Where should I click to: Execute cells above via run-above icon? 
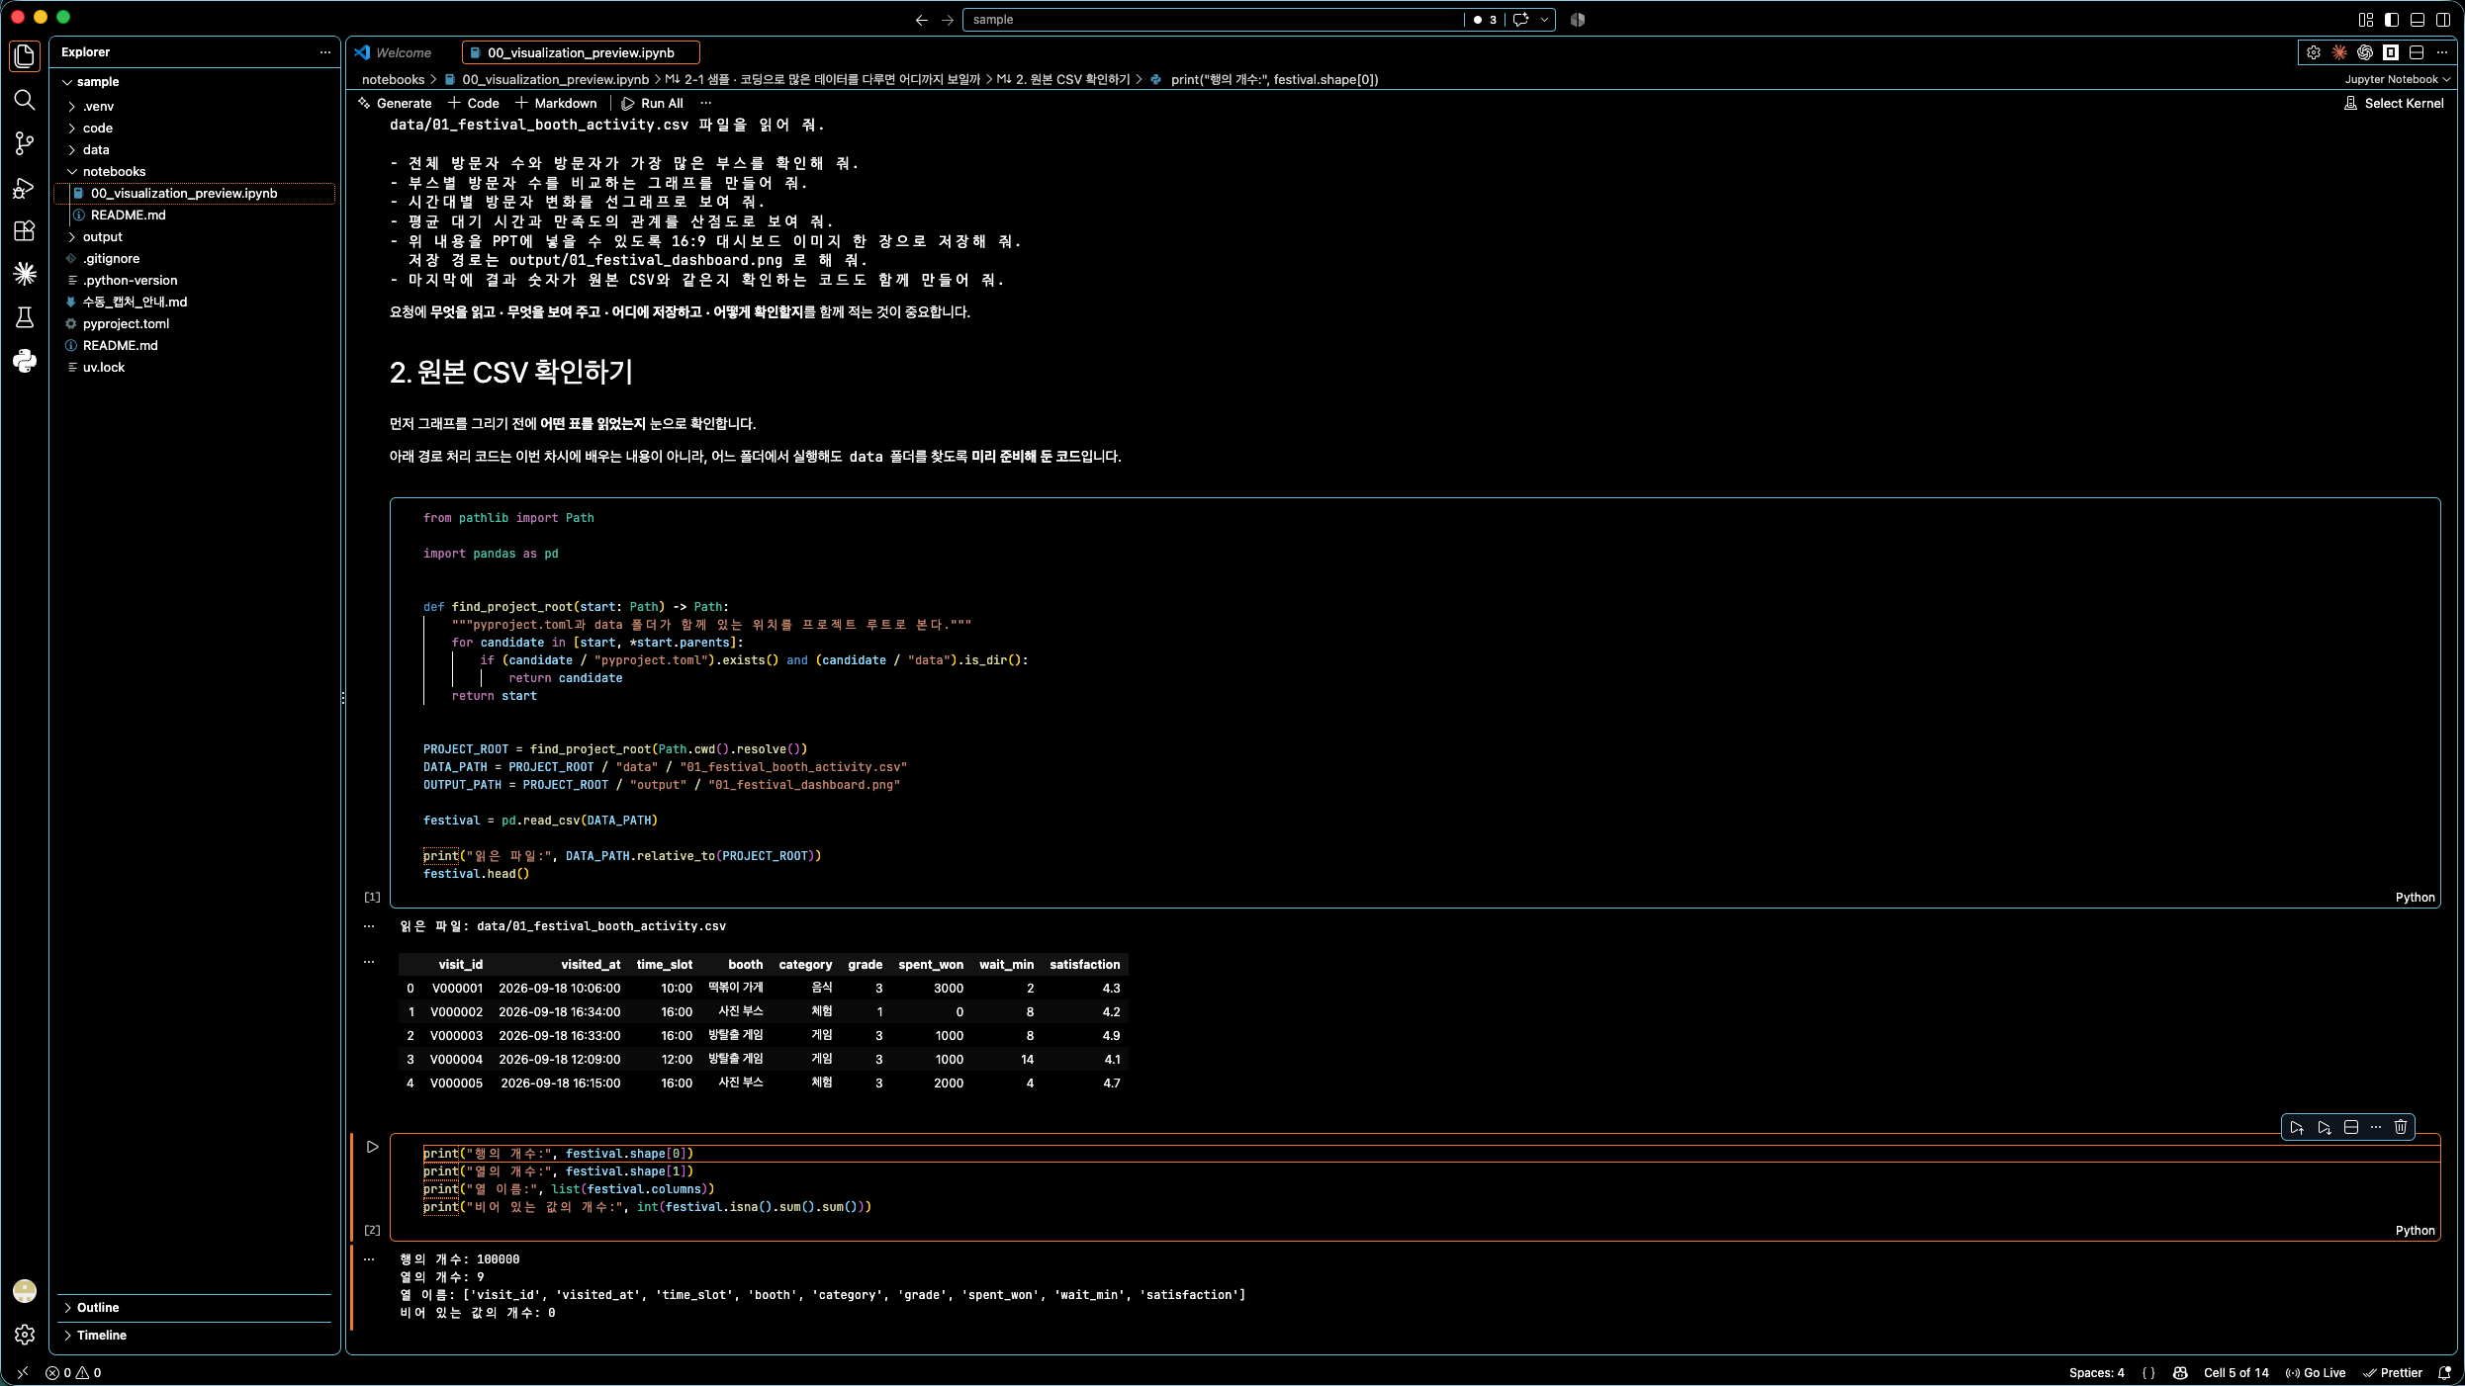(2297, 1127)
